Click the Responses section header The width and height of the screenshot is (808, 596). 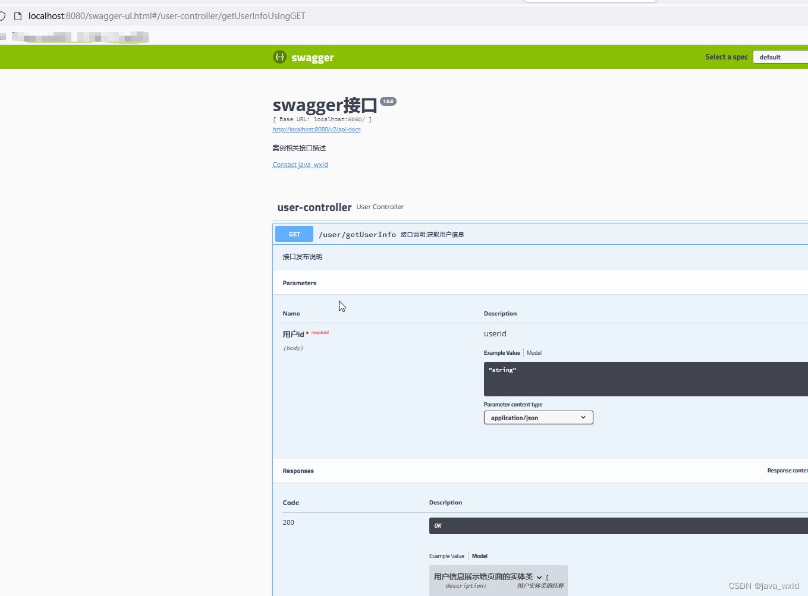coord(298,471)
